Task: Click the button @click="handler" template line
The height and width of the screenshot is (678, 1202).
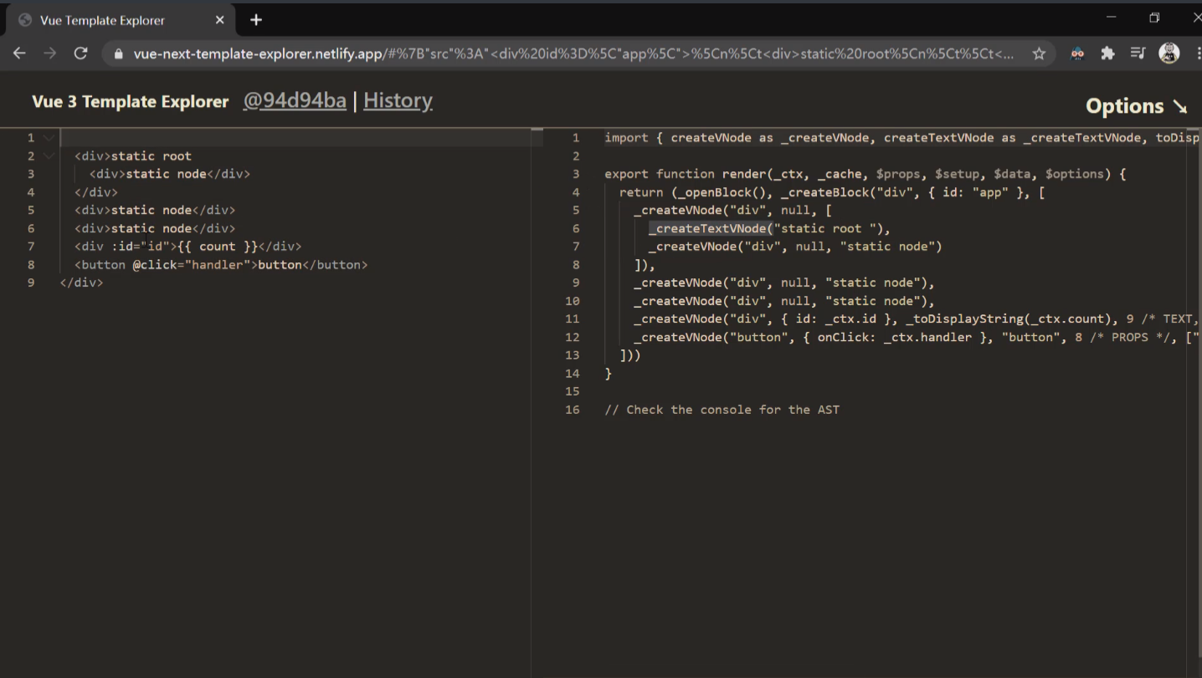Action: 221,264
